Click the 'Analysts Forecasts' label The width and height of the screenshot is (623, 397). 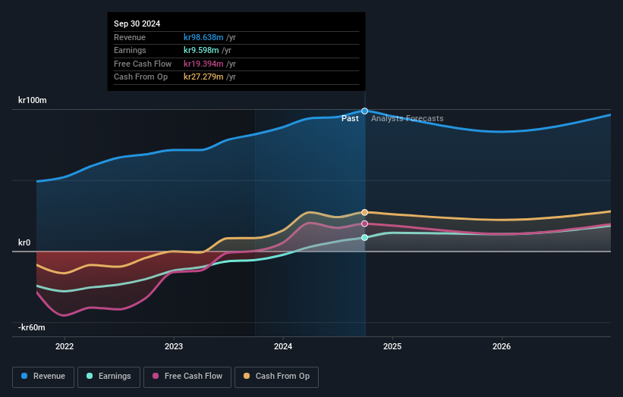[407, 119]
